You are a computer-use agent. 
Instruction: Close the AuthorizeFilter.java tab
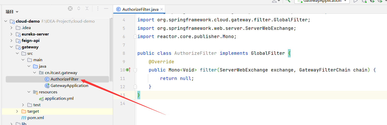click(162, 9)
